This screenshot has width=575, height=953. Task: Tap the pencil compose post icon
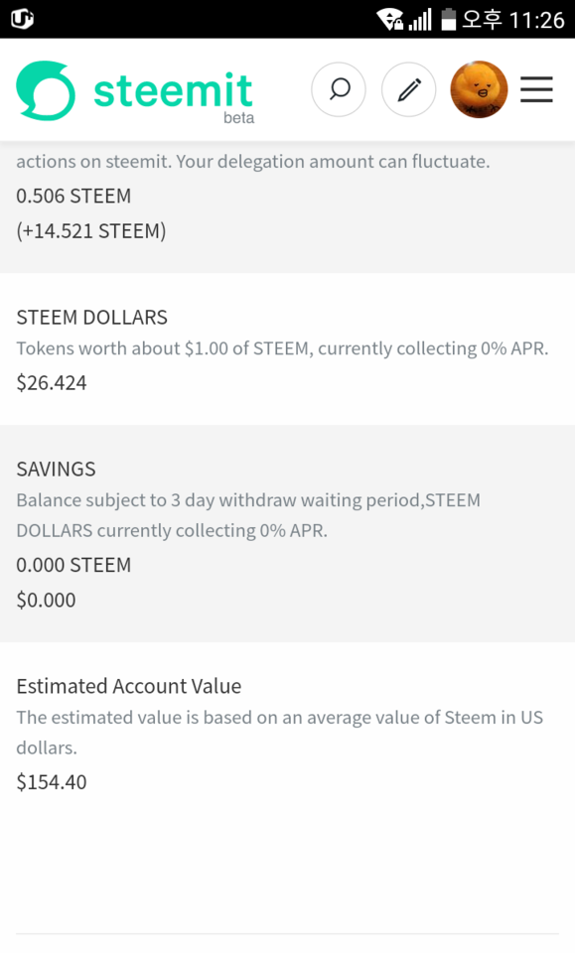tap(408, 89)
